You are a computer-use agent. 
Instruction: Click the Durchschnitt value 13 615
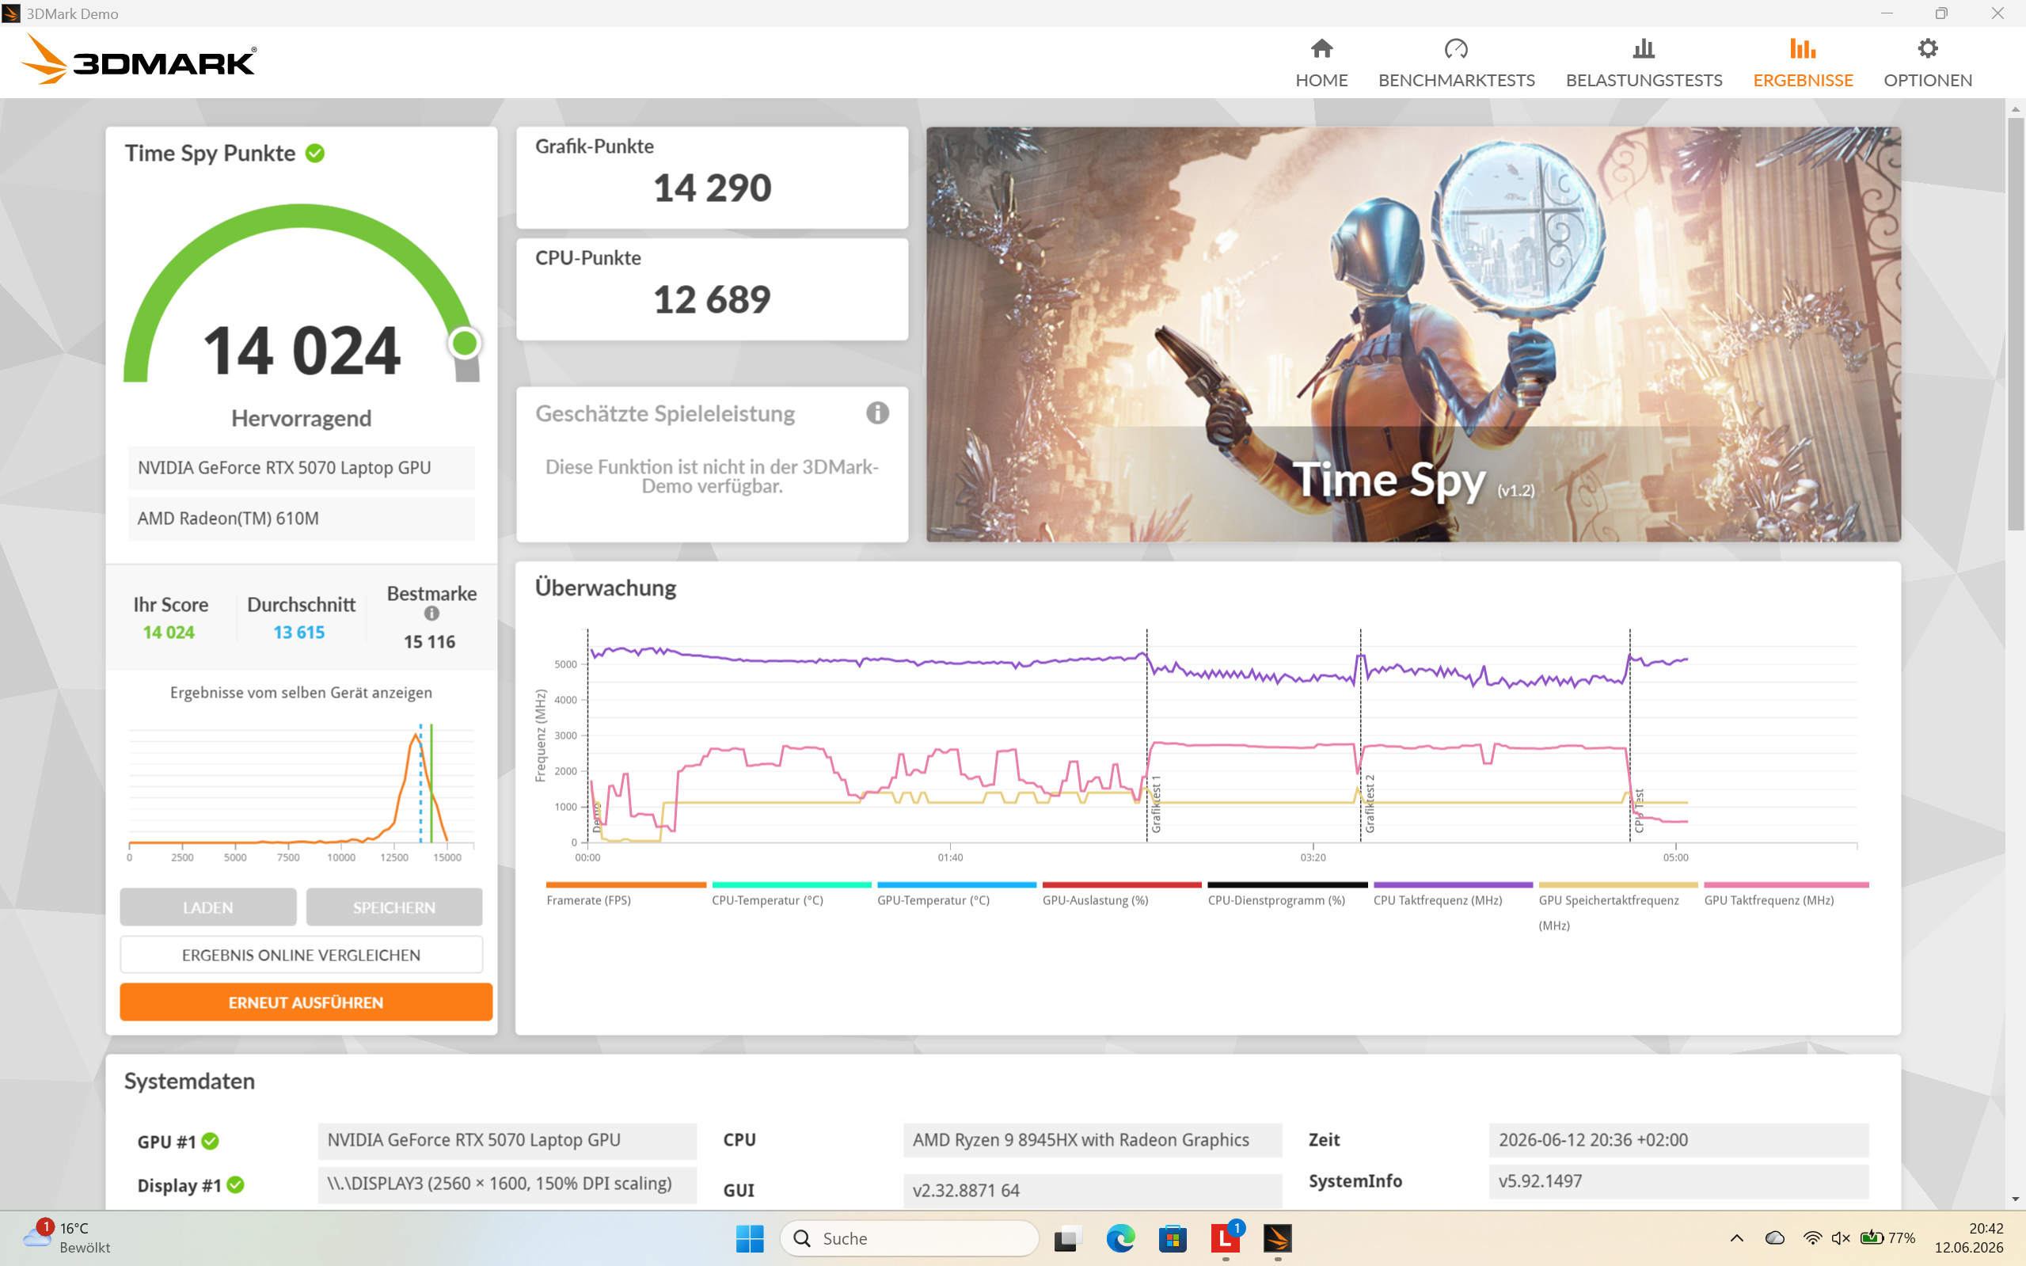[x=299, y=632]
